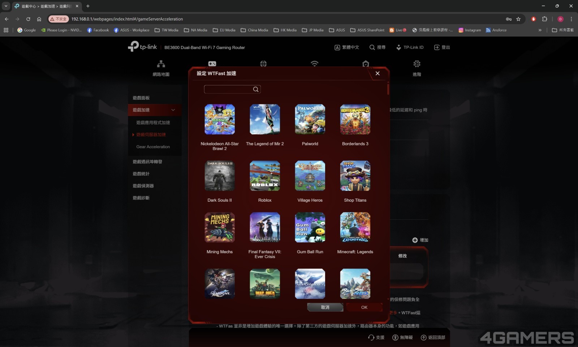Select the Nickelodeon All-Star Brawl 2 game icon

[x=220, y=119]
